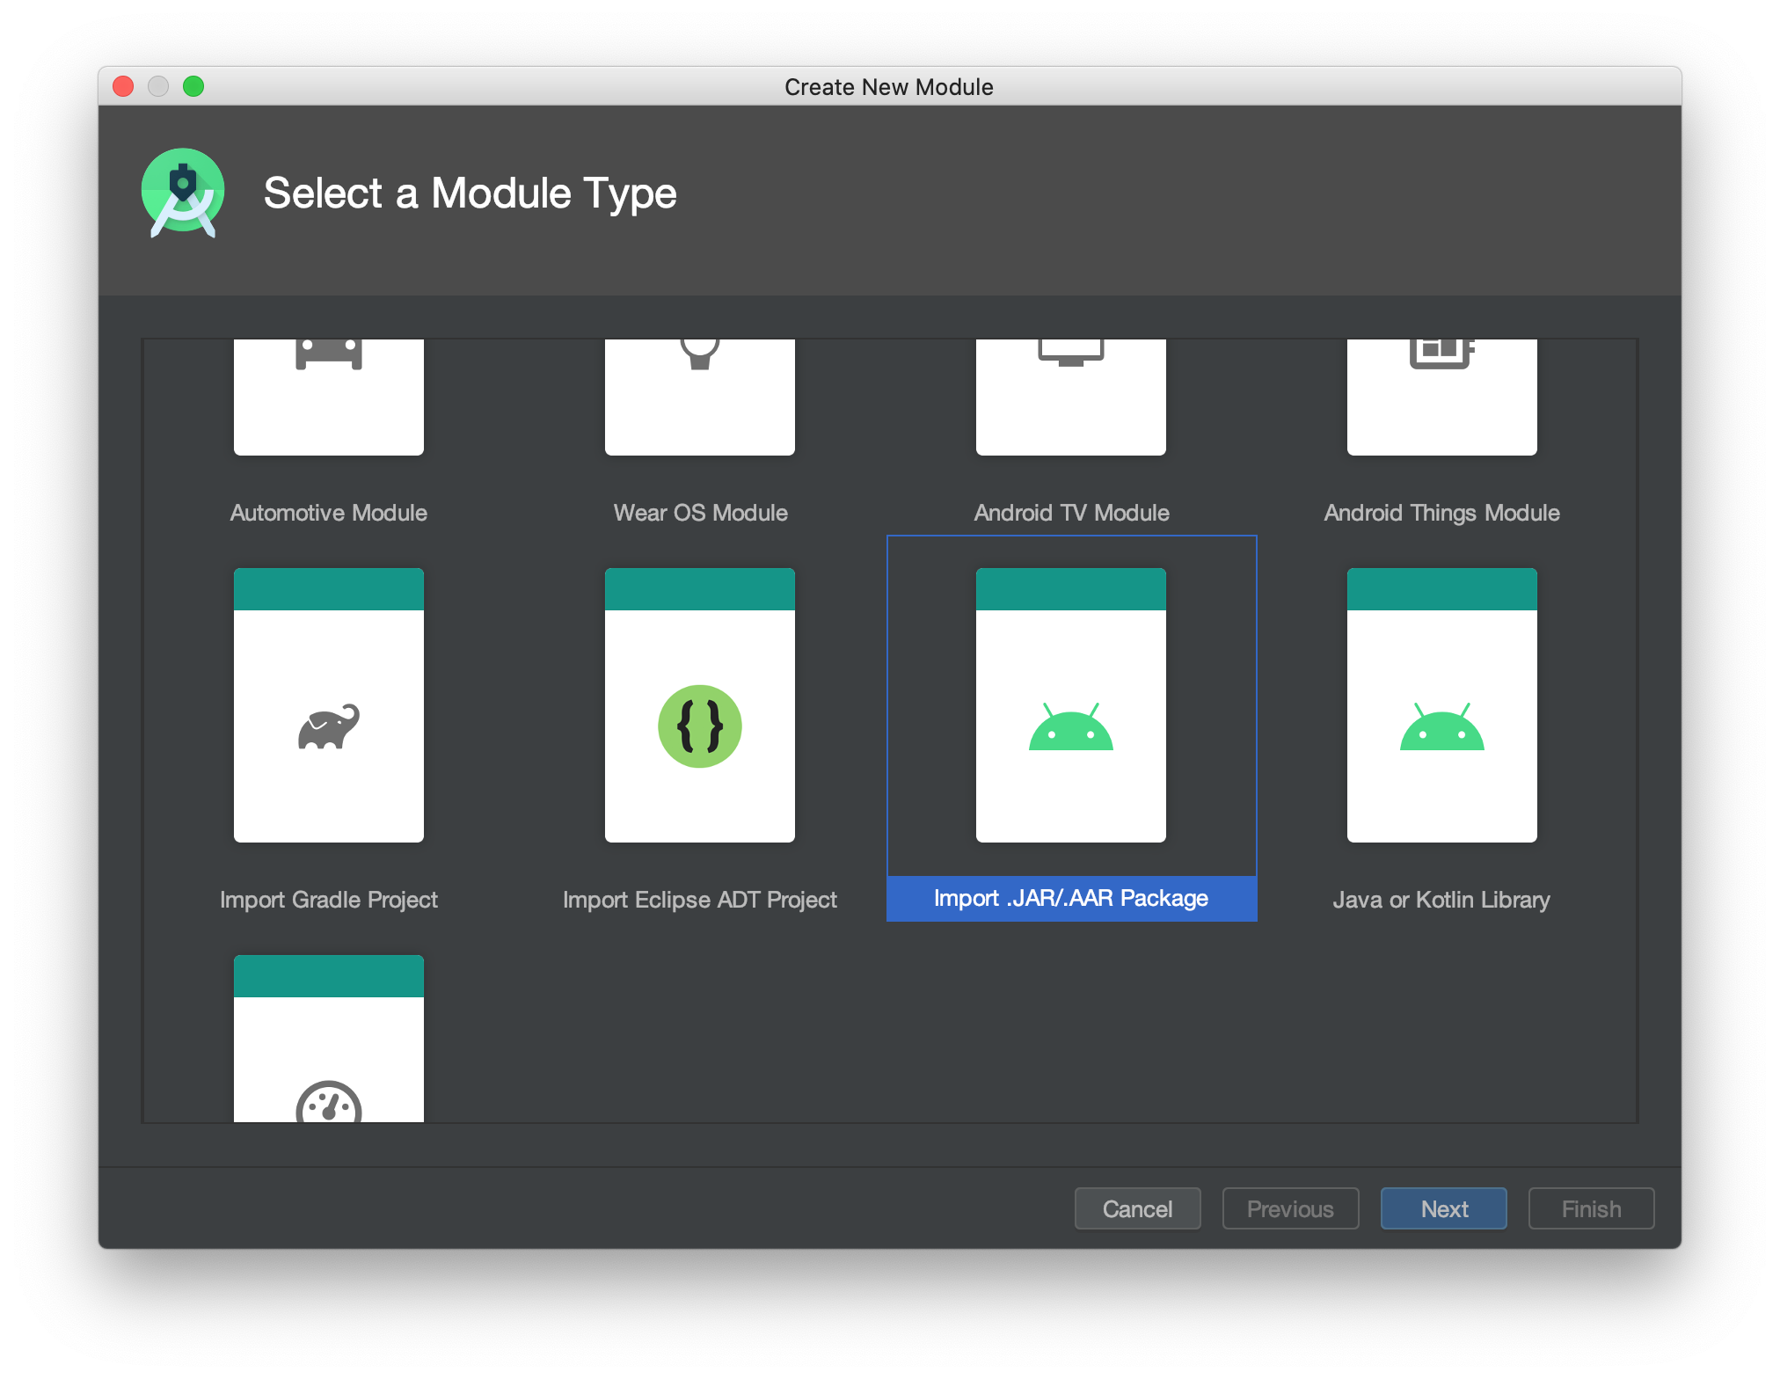Click the Android robot icon for Java or Kotlin Library
Image resolution: width=1780 pixels, height=1379 pixels.
pyautogui.click(x=1441, y=726)
